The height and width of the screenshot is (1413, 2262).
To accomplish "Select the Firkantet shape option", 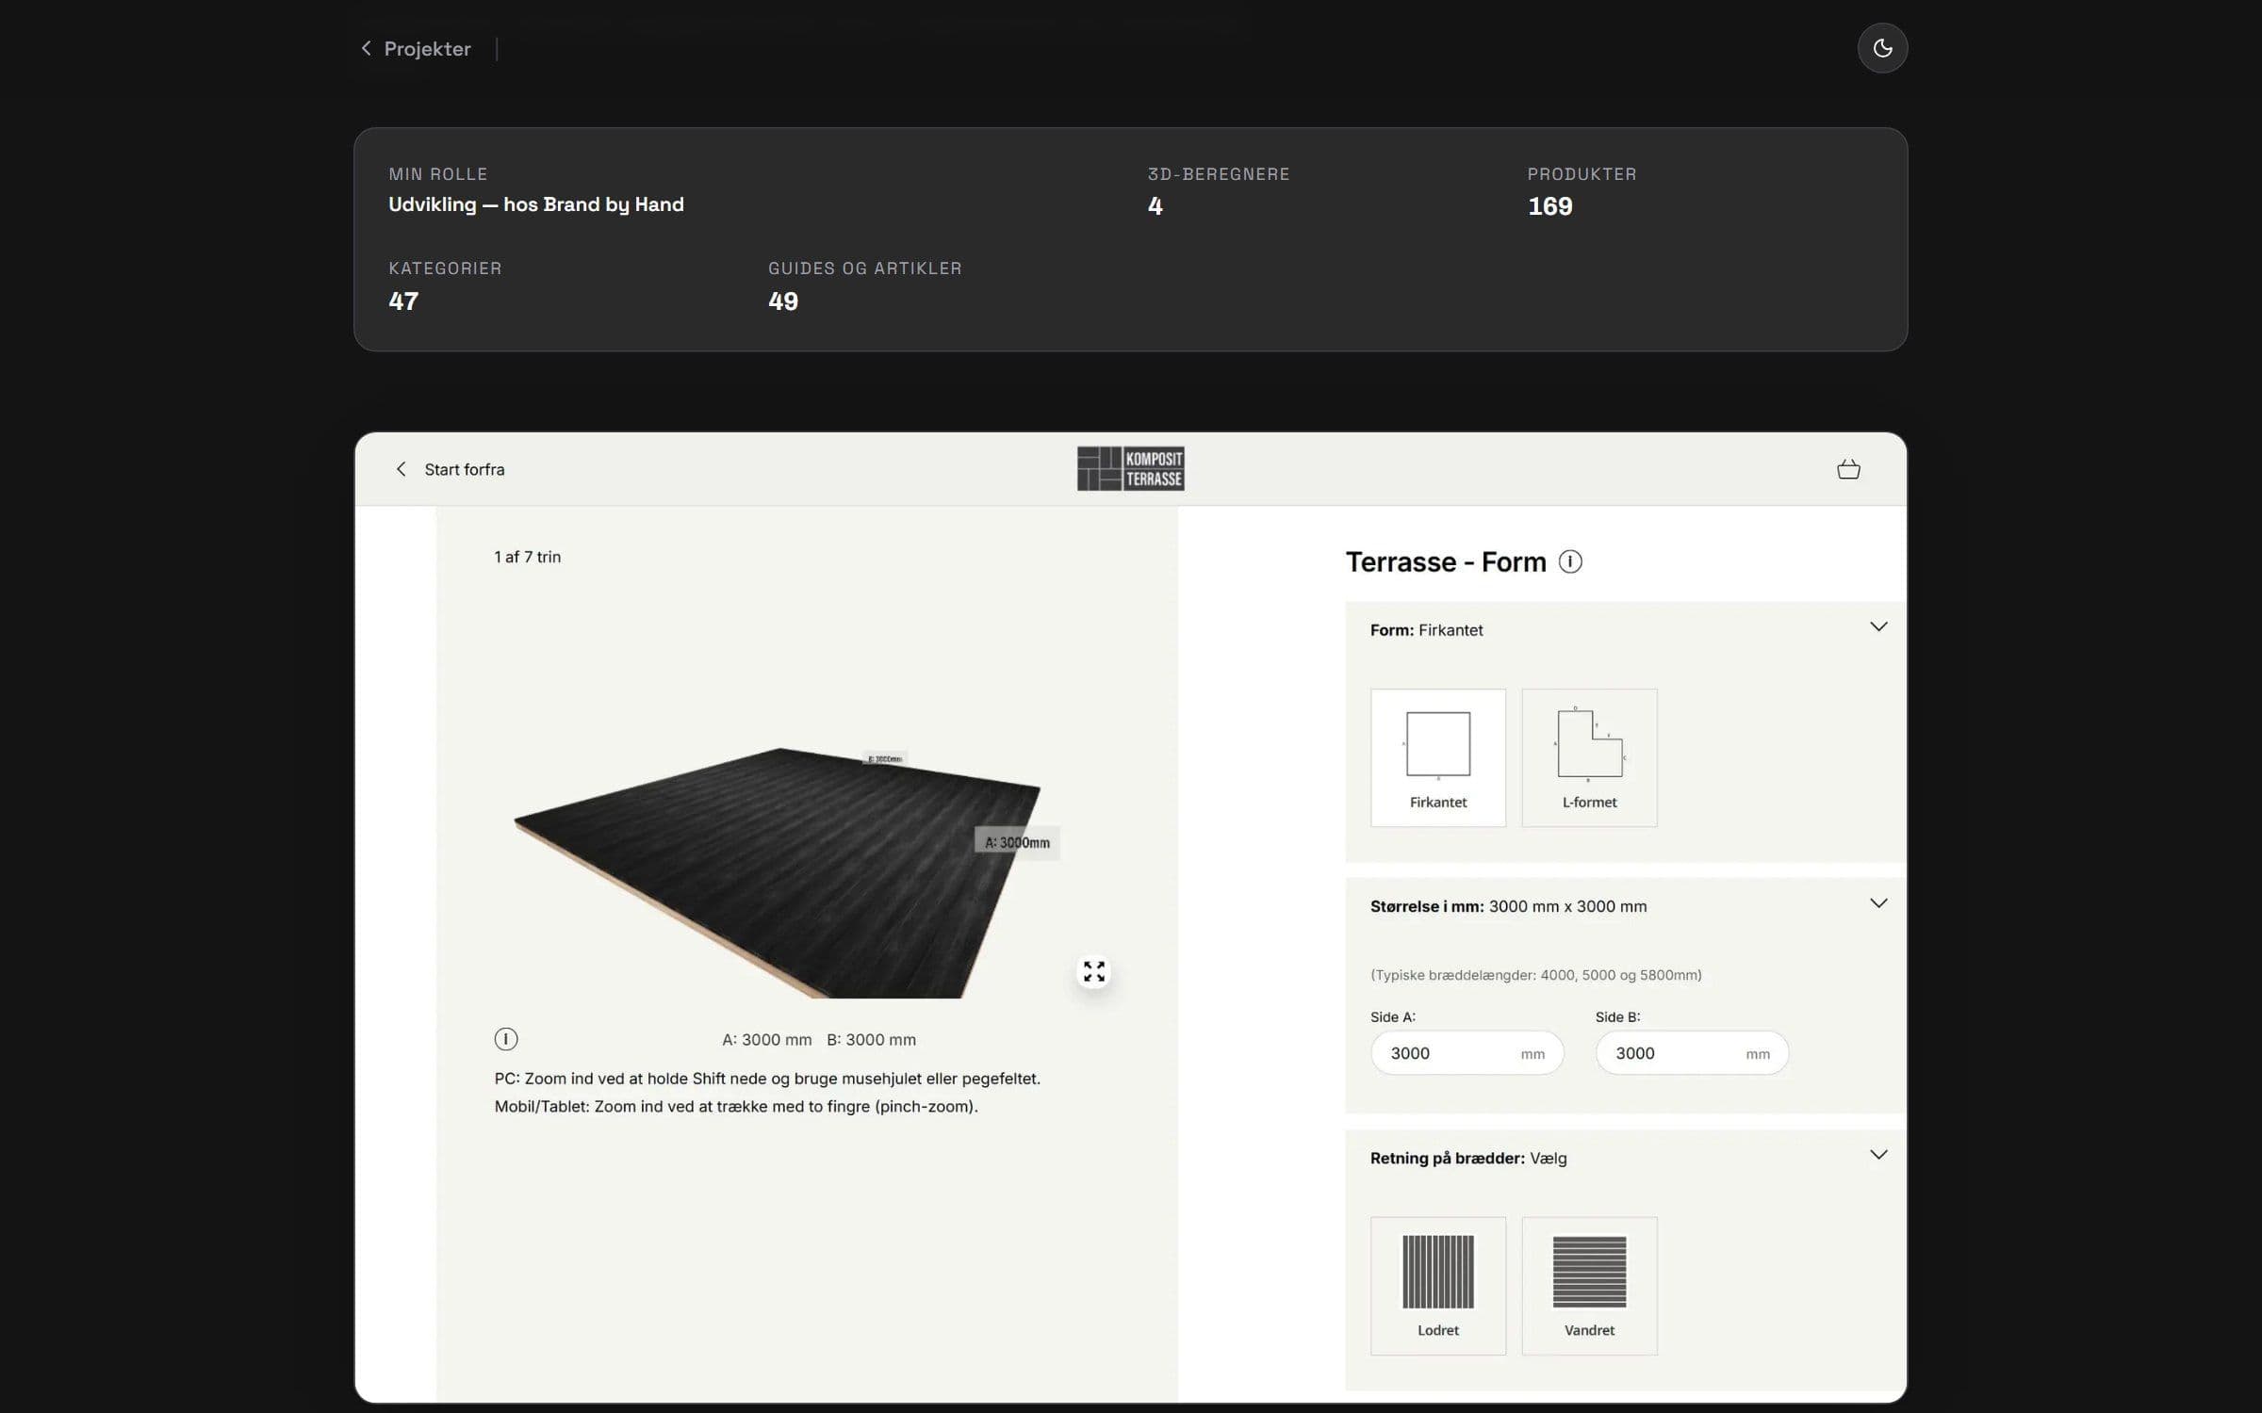I will pos(1438,758).
